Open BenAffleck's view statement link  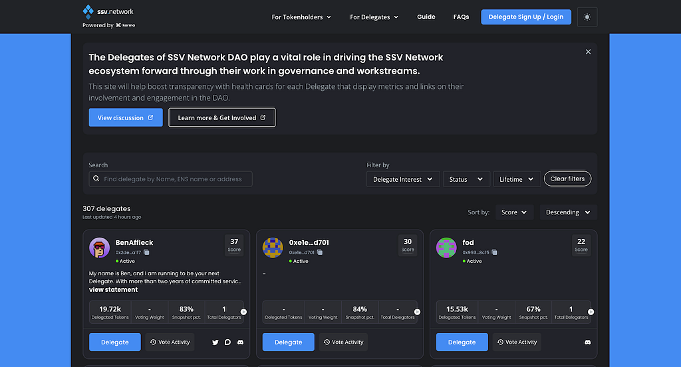(114, 290)
